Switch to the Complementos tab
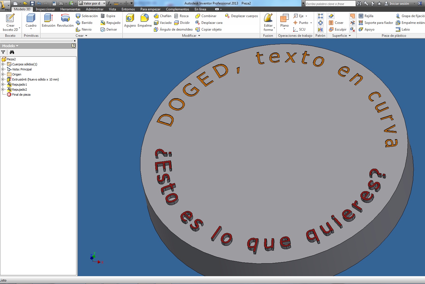Screen dimensions: 425x284 pos(178,9)
